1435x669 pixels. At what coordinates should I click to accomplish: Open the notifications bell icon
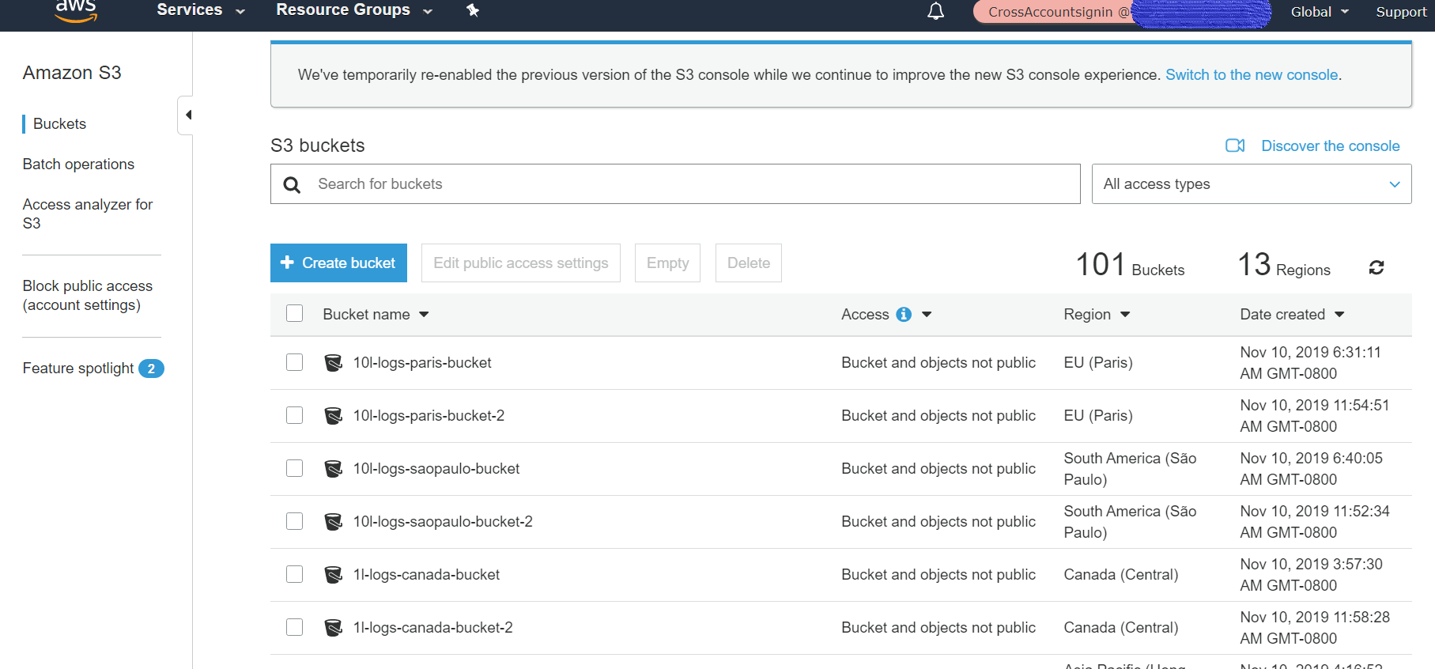(x=935, y=12)
